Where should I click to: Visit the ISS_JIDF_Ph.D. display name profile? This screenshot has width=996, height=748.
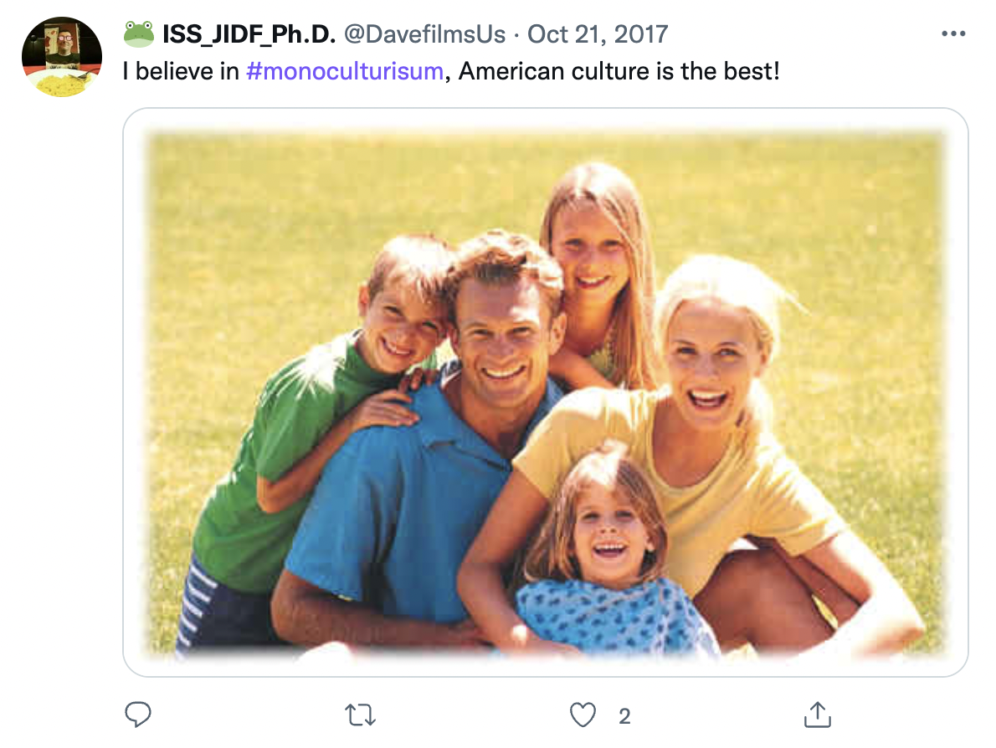click(249, 34)
